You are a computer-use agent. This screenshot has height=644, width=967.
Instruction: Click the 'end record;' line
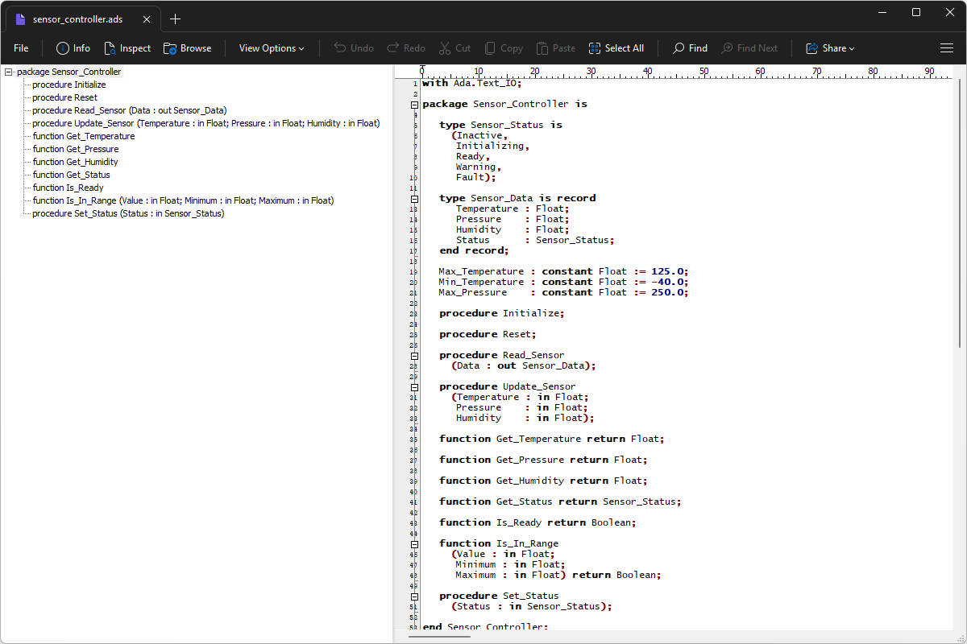pos(474,250)
